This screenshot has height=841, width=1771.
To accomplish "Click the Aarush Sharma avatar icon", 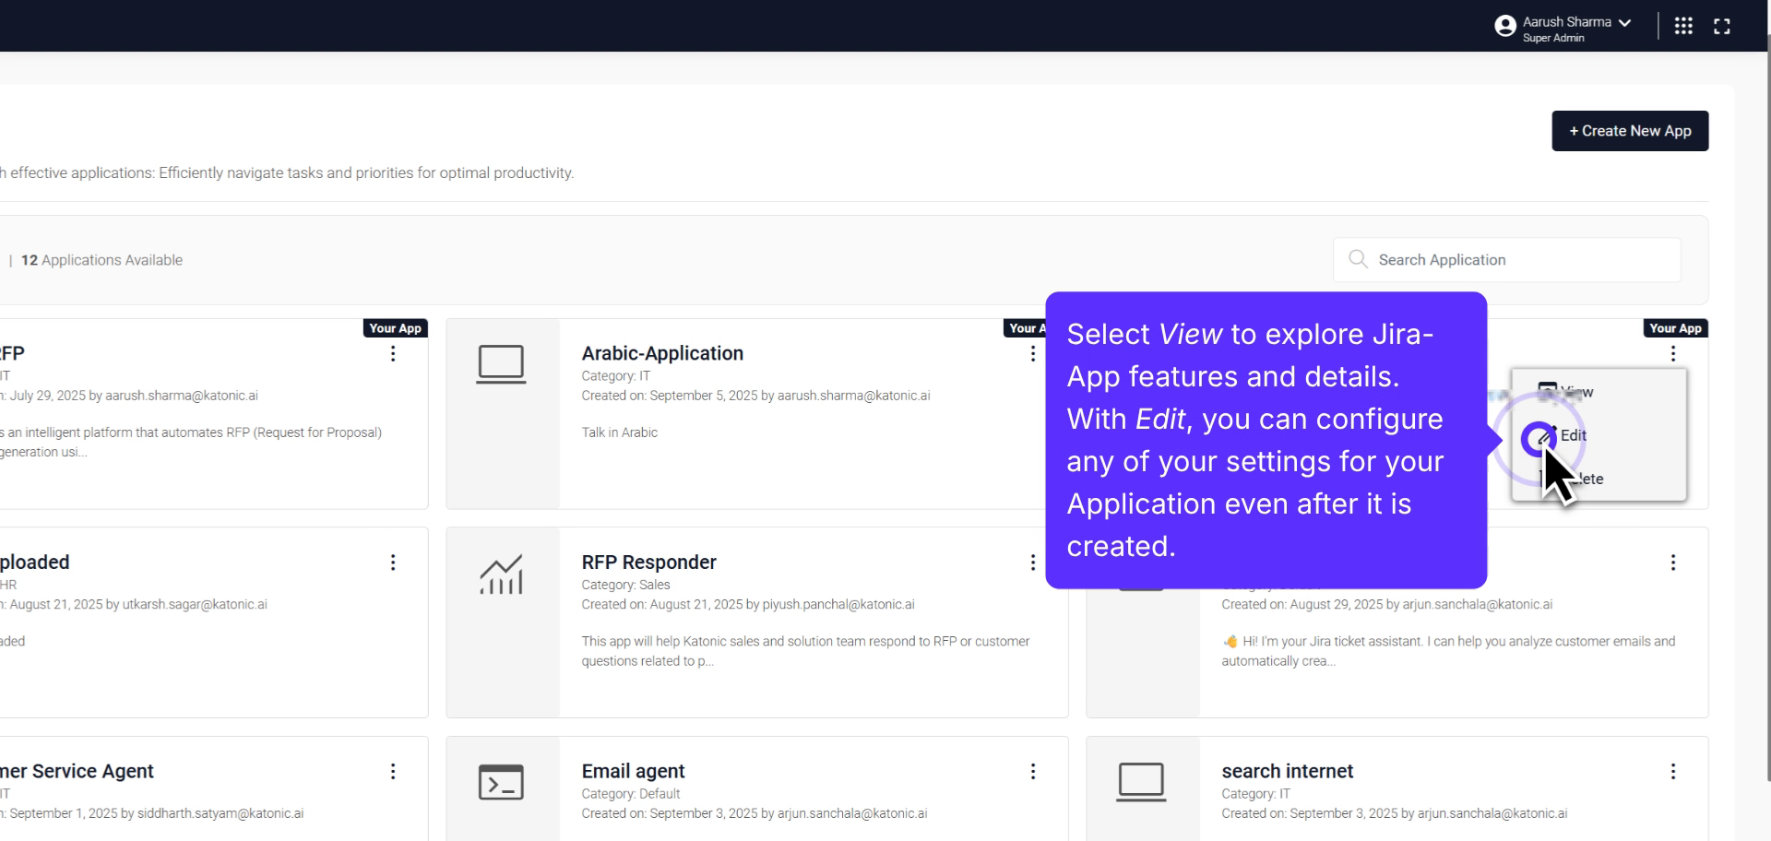I will click(x=1505, y=26).
